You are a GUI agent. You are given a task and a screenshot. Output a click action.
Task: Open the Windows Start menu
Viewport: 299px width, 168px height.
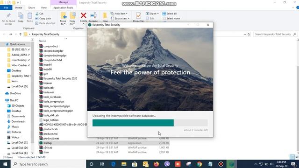pos(5,164)
